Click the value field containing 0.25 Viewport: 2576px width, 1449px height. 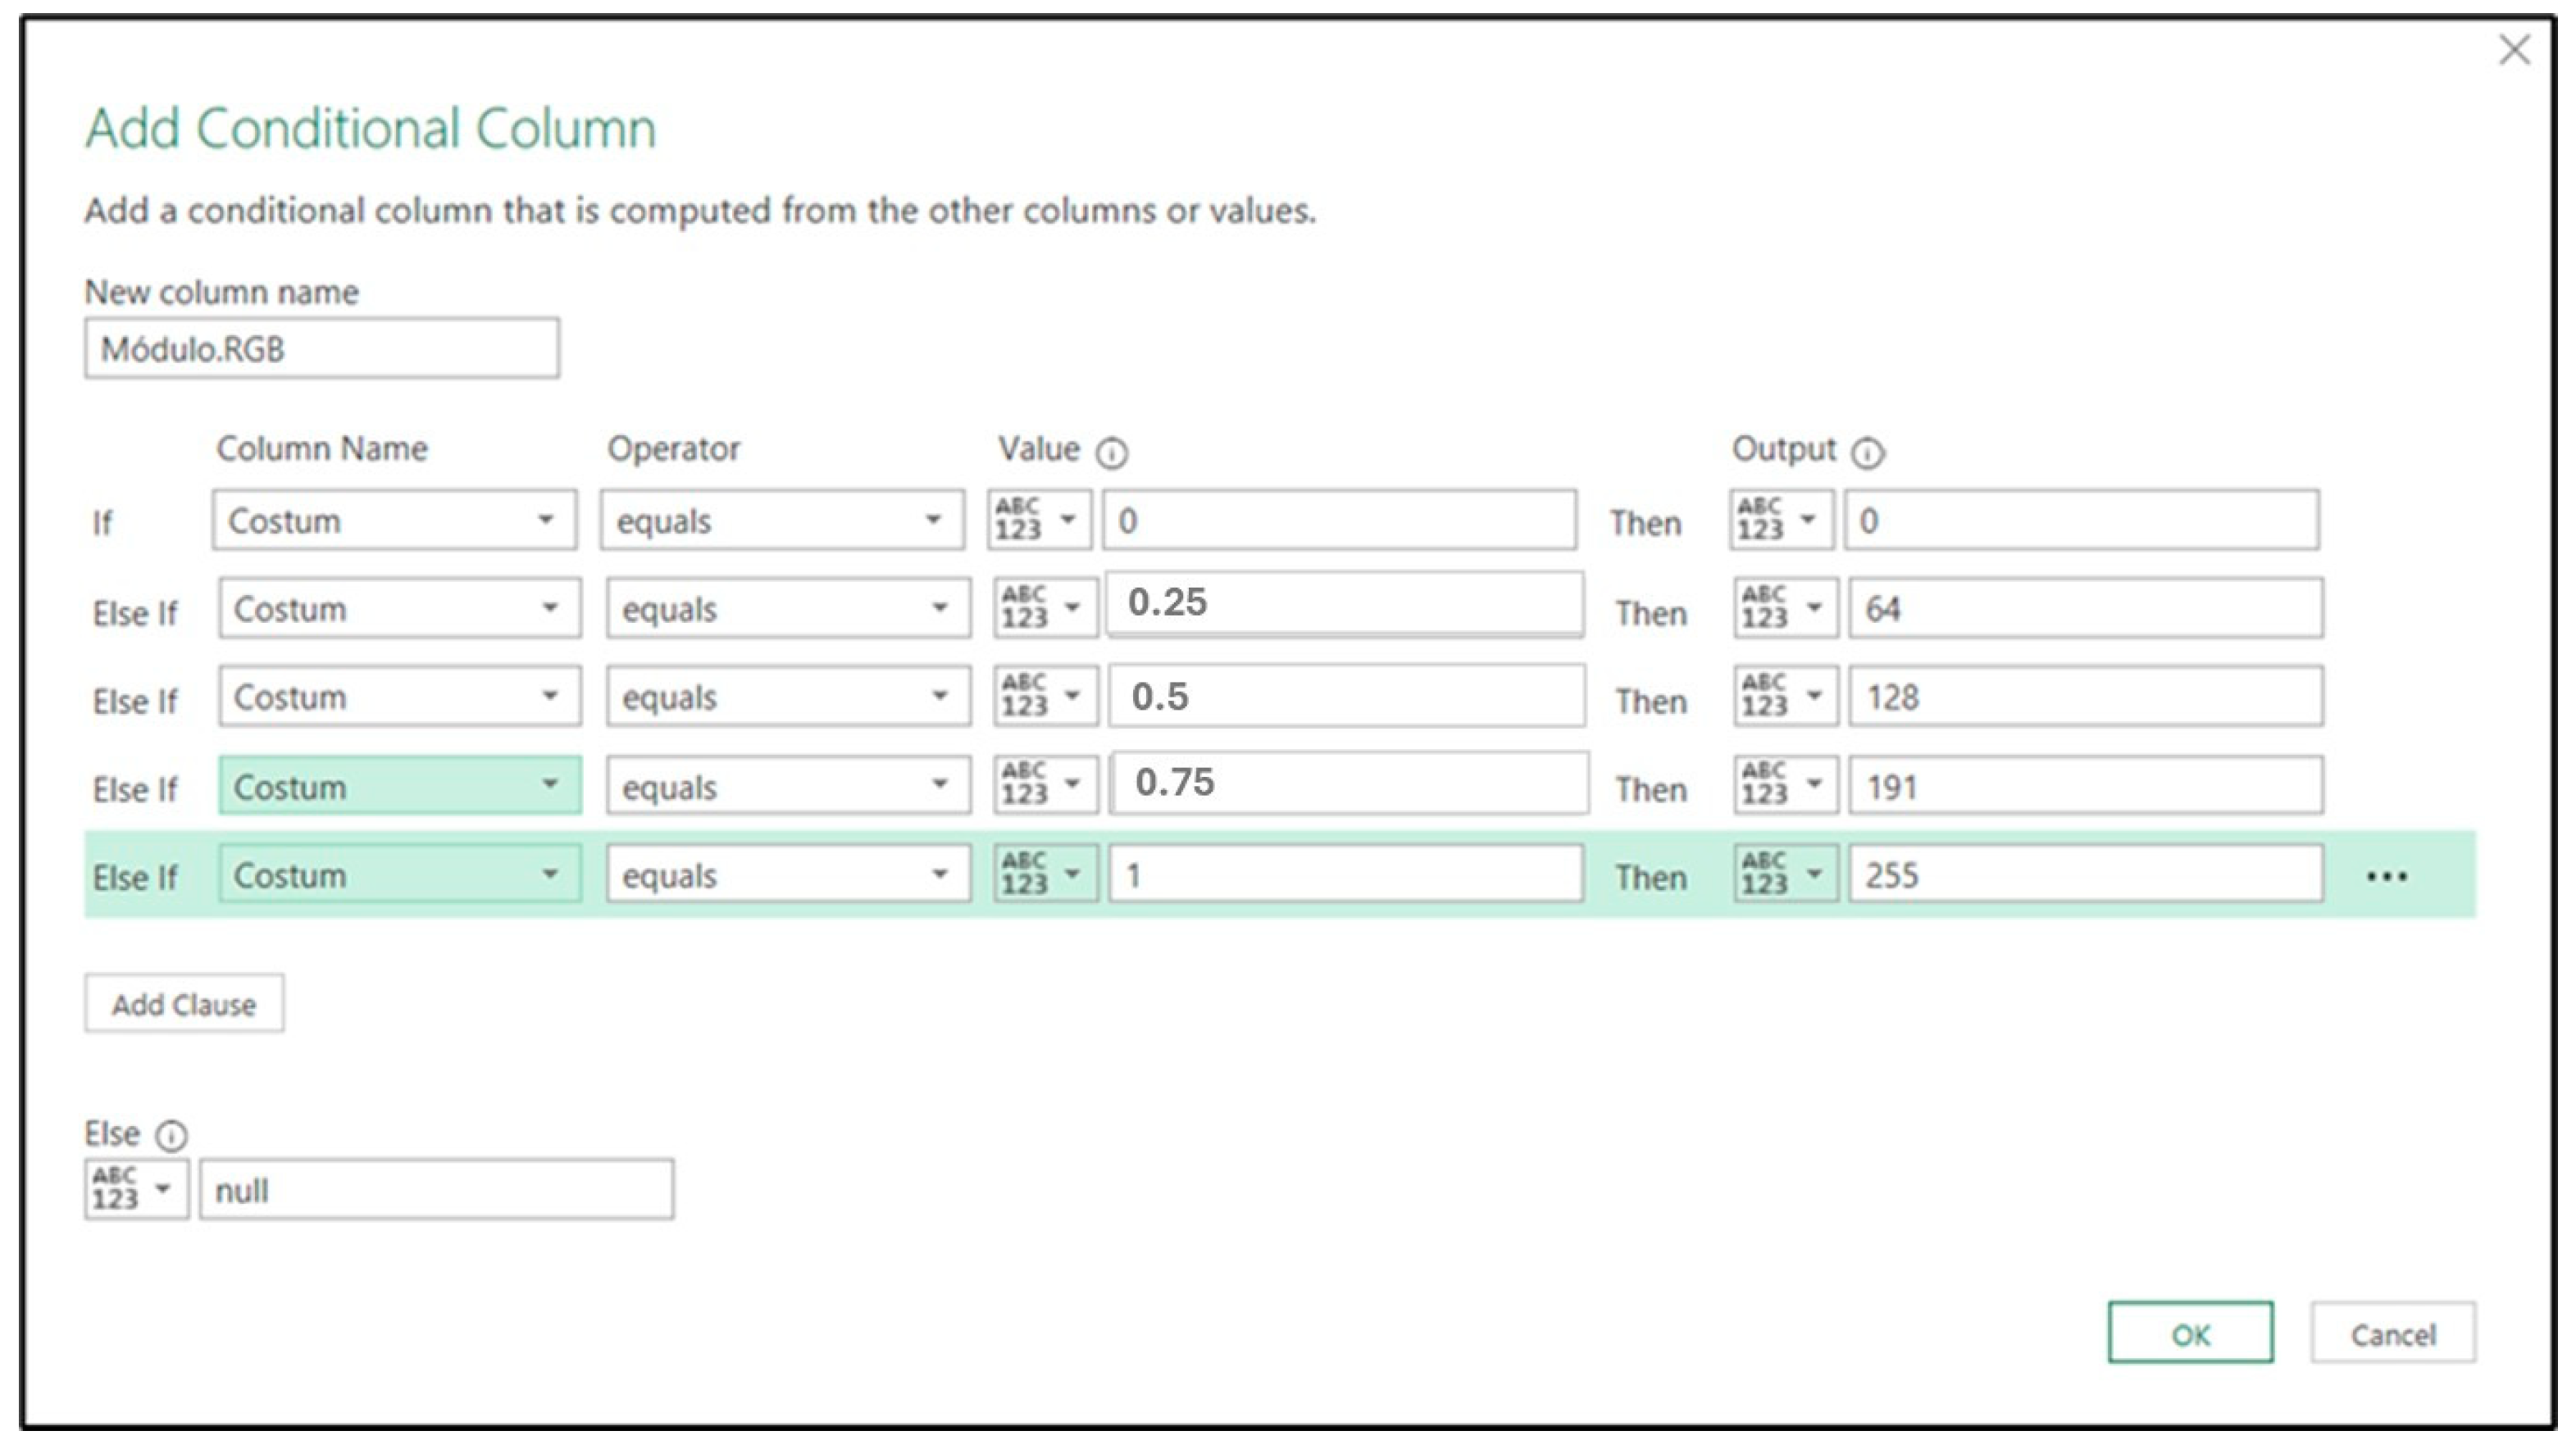click(1344, 603)
